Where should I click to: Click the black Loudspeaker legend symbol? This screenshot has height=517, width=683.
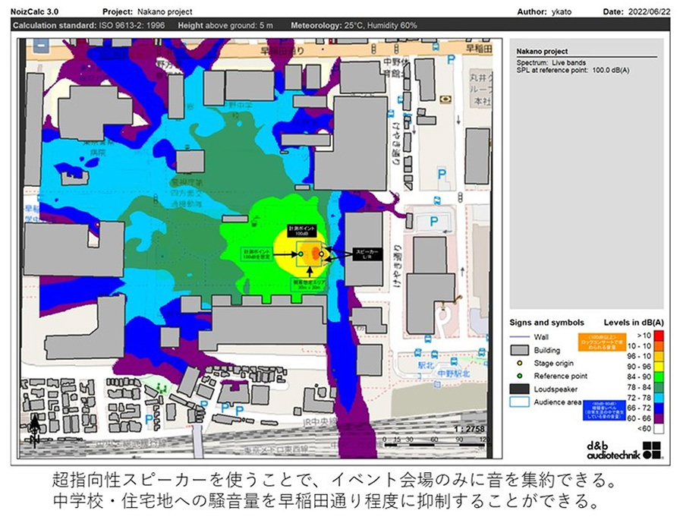[x=521, y=389]
